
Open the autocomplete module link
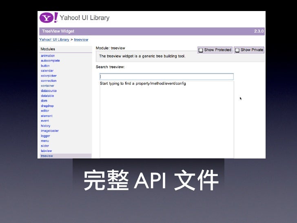51,61
